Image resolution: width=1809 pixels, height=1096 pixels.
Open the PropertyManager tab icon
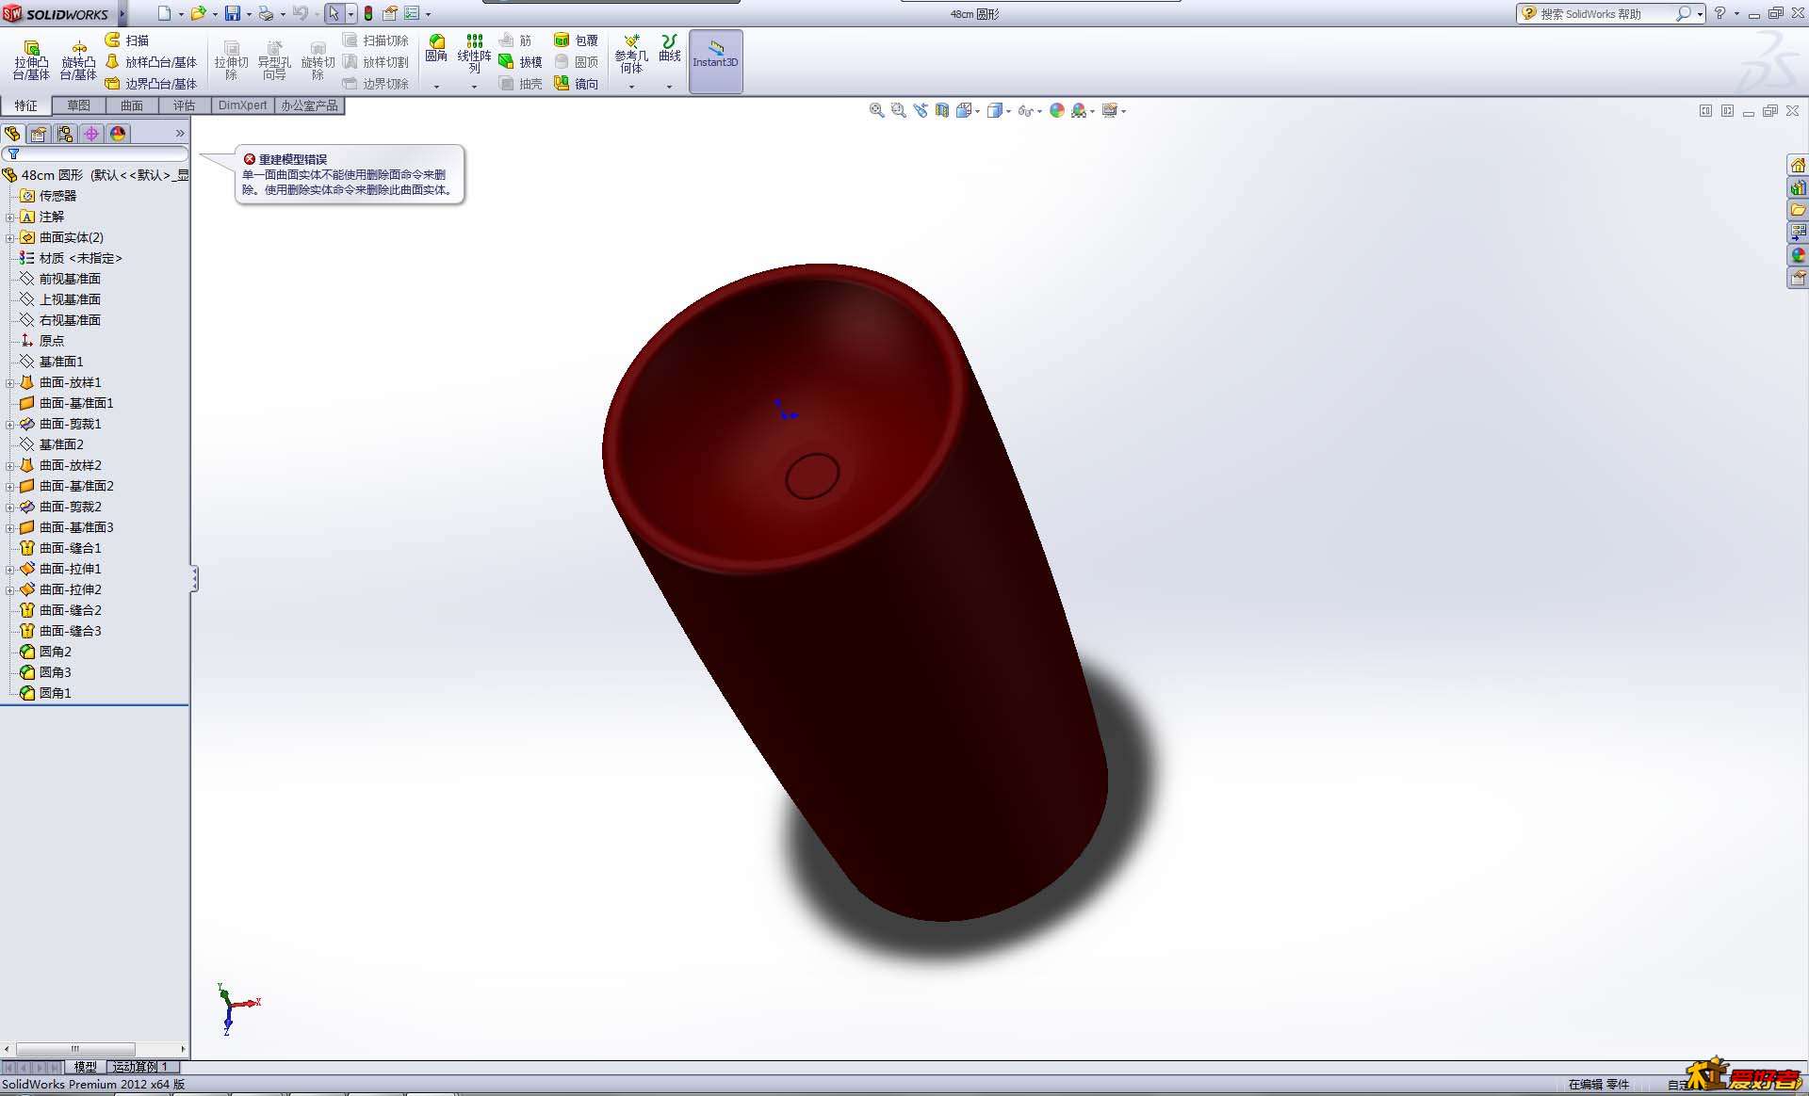coord(39,134)
